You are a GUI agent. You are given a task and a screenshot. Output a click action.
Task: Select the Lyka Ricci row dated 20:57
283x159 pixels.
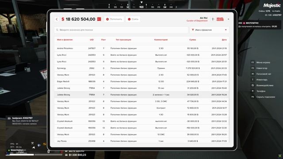(x=141, y=55)
